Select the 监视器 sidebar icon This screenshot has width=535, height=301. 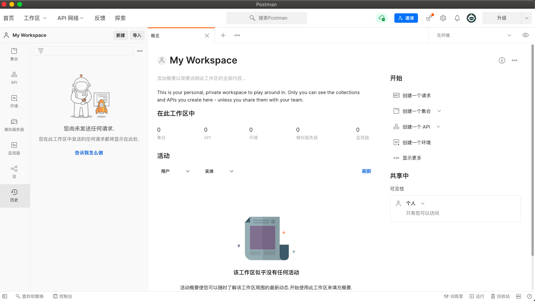point(14,148)
